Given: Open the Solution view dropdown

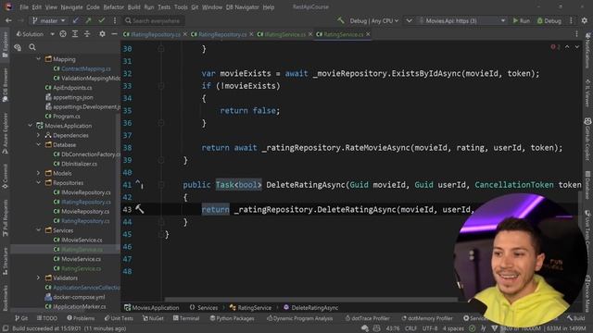Looking at the screenshot, I should coord(35,34).
